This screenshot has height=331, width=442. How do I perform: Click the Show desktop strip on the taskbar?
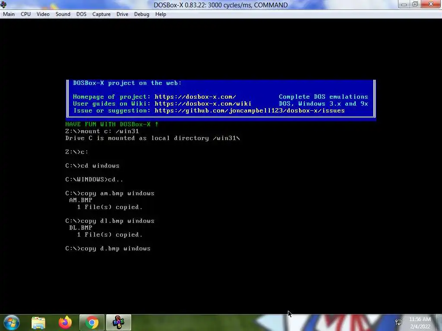click(x=439, y=322)
